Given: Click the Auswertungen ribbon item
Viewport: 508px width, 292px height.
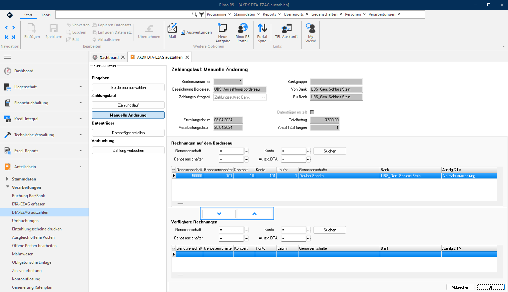Looking at the screenshot, I should click(x=197, y=32).
